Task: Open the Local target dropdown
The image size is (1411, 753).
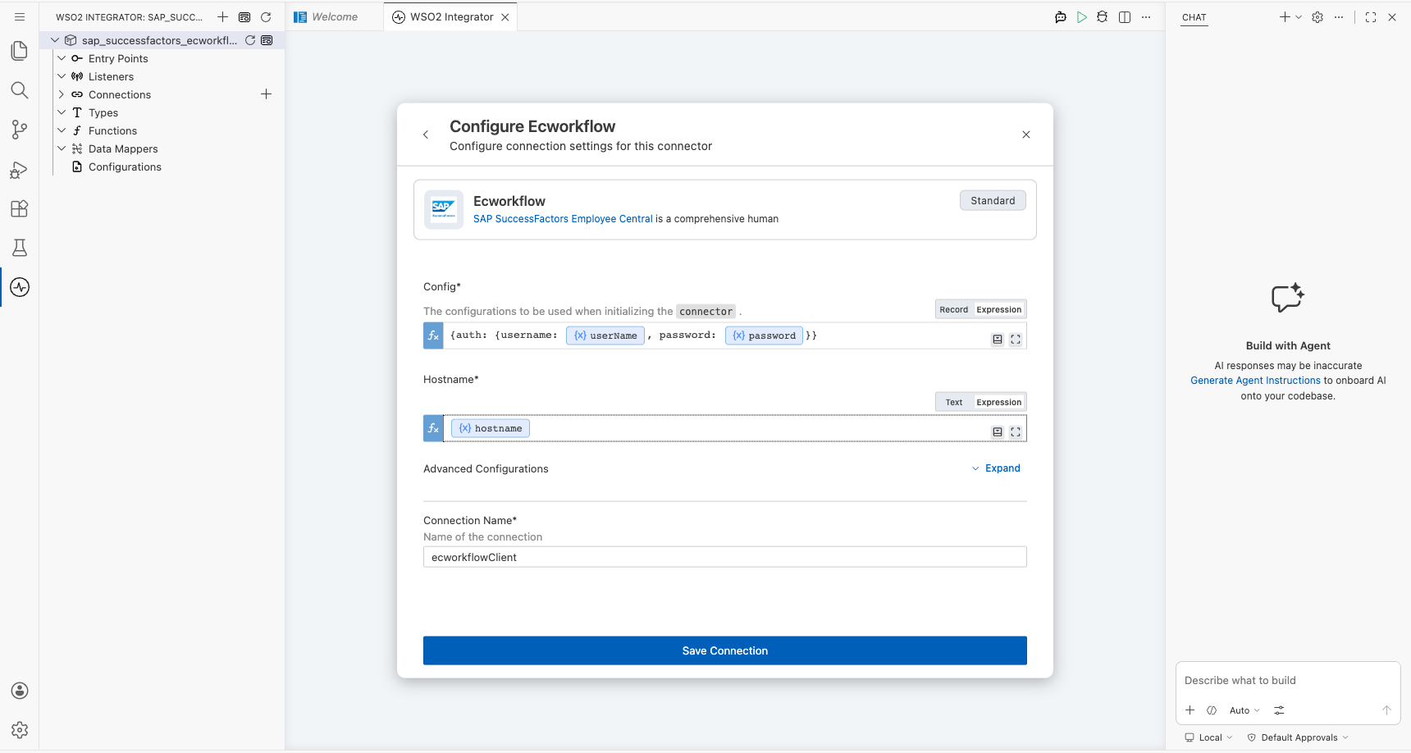Action: pos(1208,737)
